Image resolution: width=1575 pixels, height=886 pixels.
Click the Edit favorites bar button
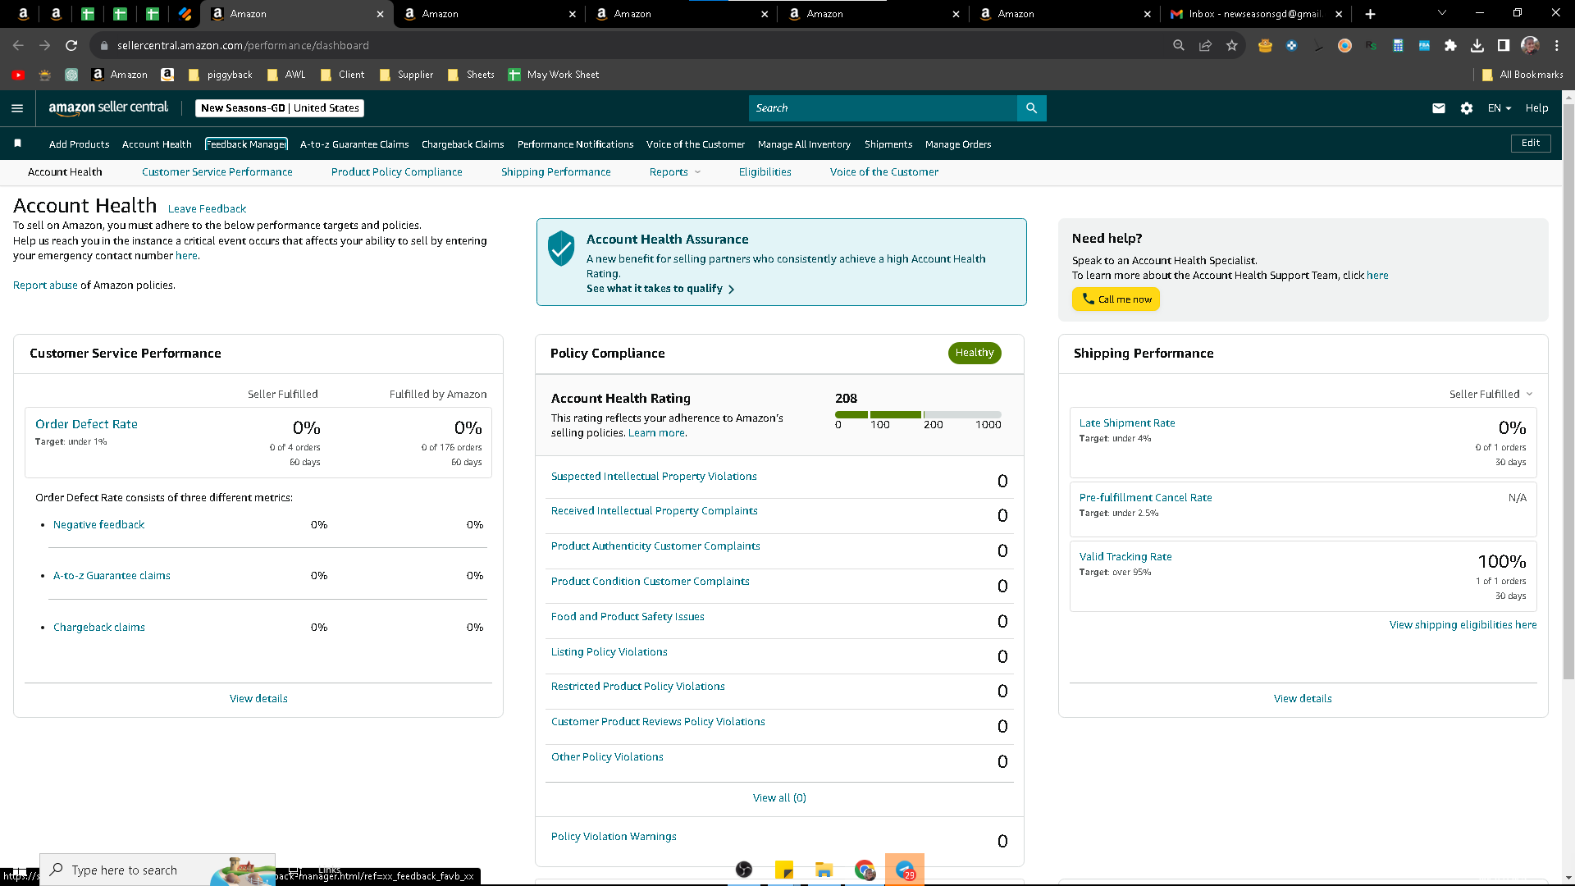click(1531, 144)
